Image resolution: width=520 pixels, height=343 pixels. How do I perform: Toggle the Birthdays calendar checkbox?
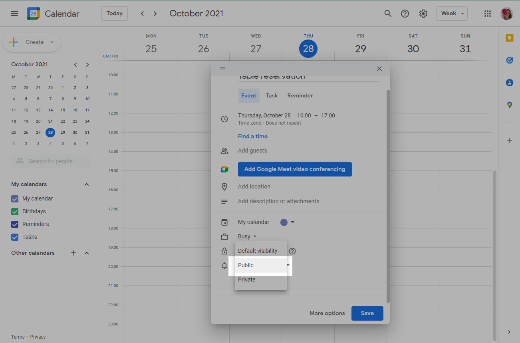tap(15, 212)
